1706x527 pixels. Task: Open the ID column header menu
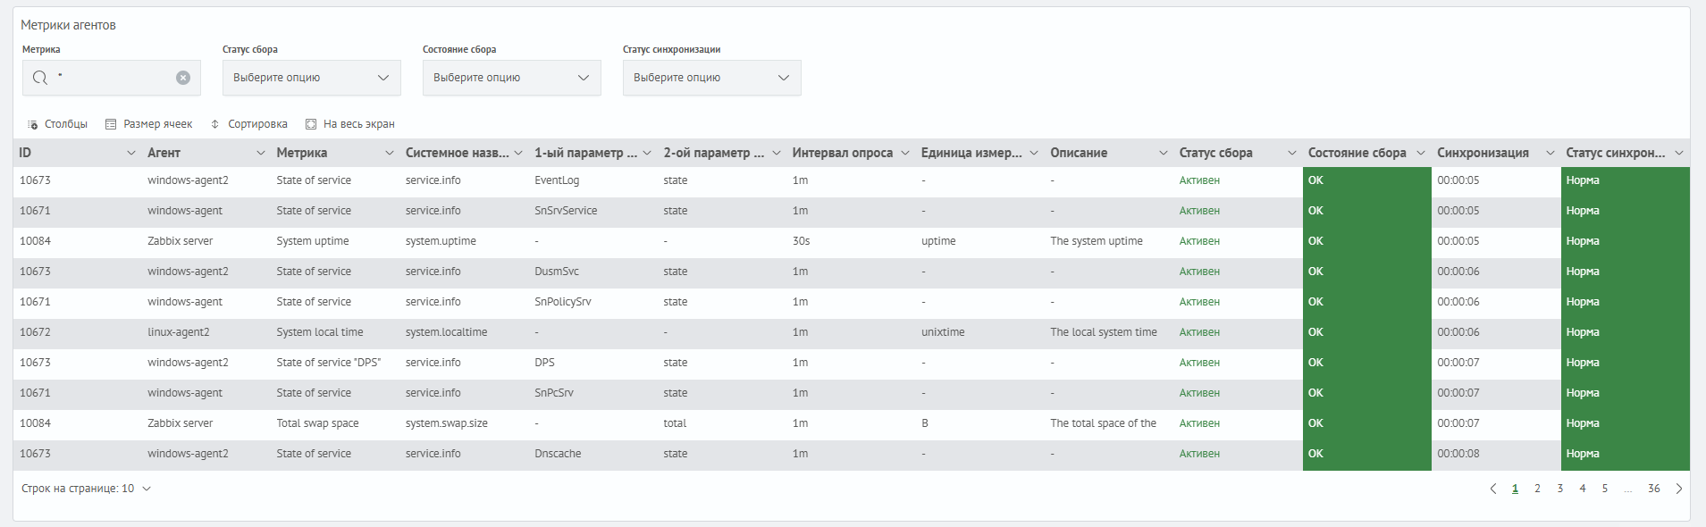point(131,153)
